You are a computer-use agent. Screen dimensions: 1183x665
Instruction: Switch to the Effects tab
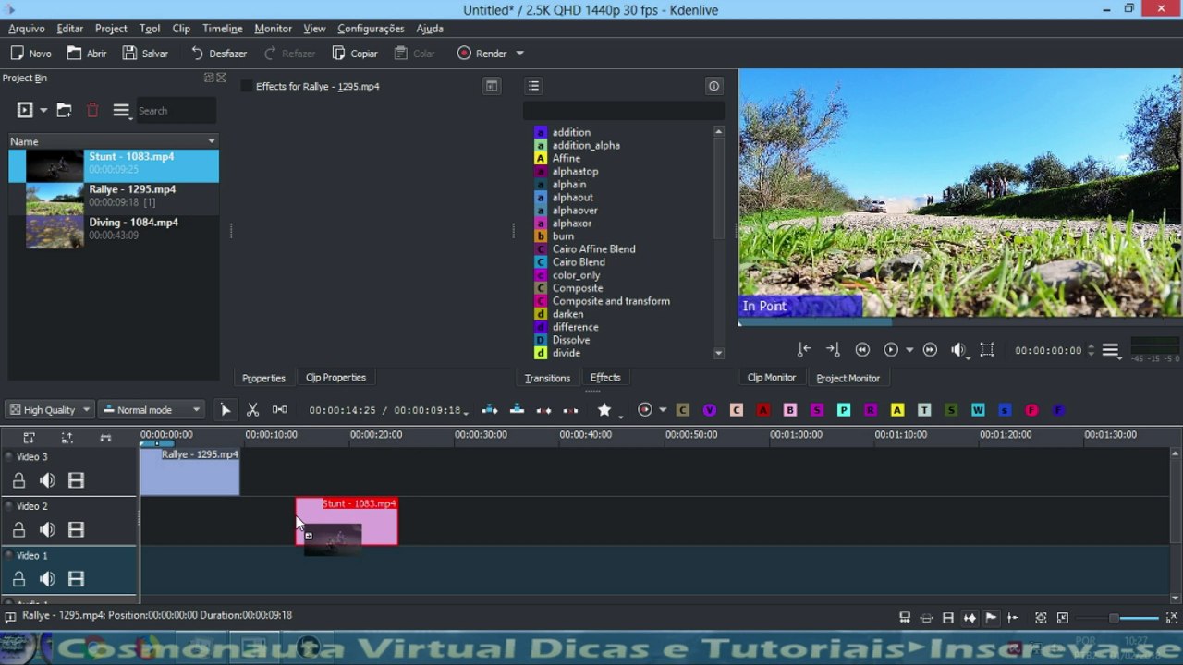point(605,378)
